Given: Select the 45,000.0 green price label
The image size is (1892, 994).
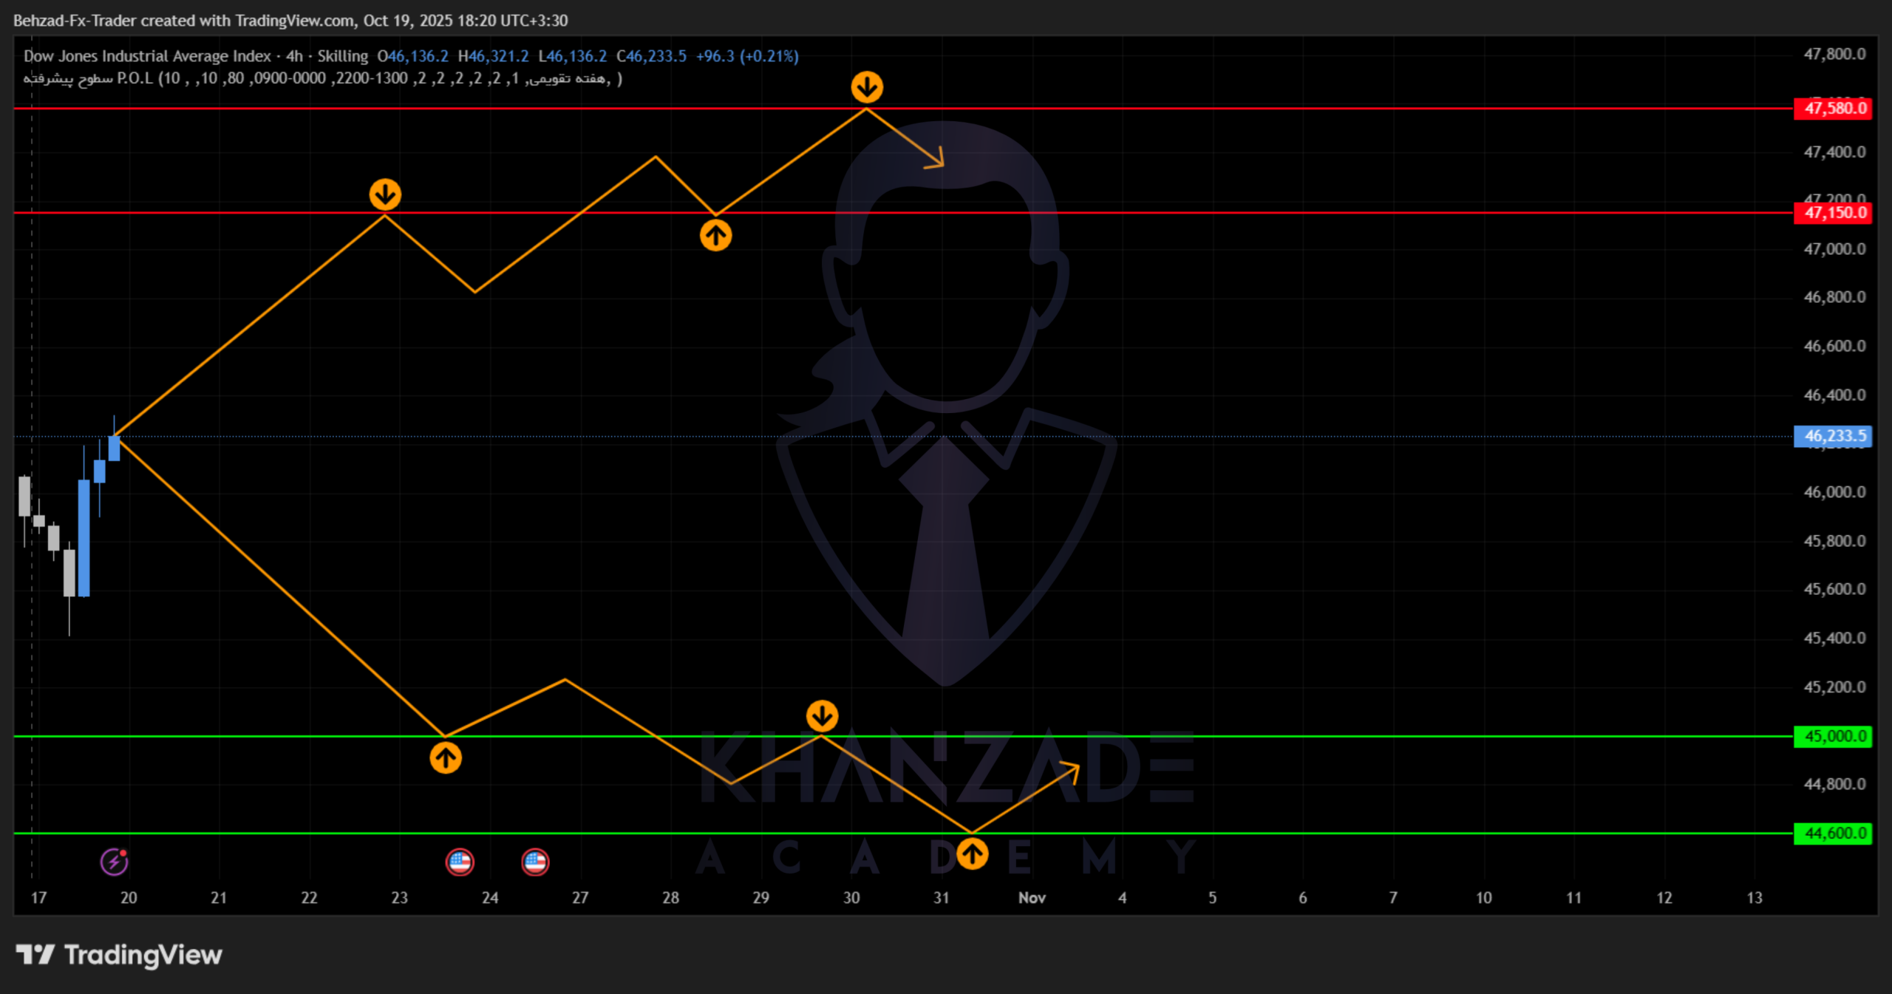Looking at the screenshot, I should (1834, 736).
